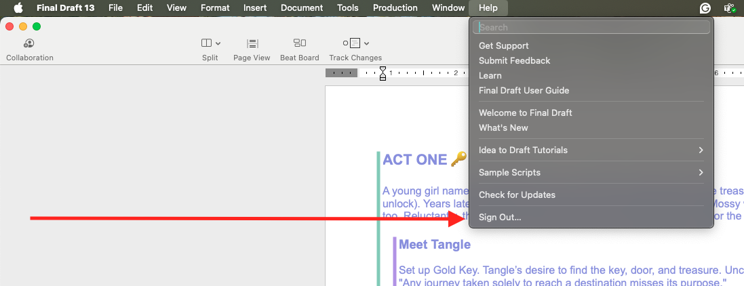
Task: Click the Split view icon
Action: tap(206, 43)
